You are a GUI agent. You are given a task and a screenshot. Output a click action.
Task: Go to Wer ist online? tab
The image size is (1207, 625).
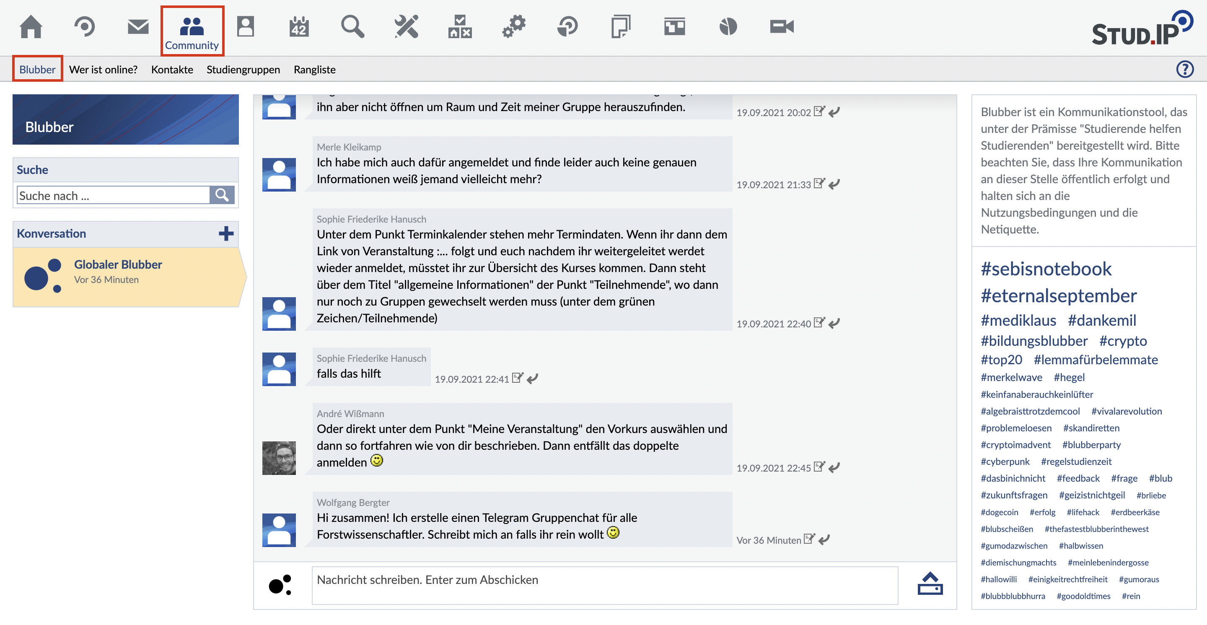(103, 69)
